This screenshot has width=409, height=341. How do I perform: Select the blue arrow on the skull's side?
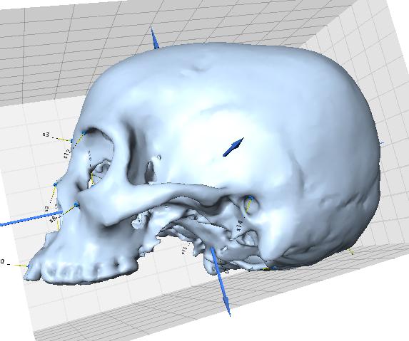tap(233, 147)
